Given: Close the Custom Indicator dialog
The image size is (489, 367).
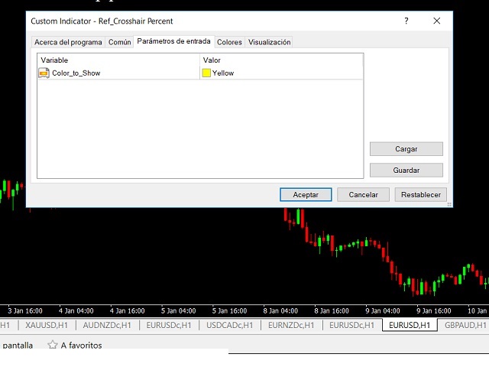Looking at the screenshot, I should click(437, 21).
